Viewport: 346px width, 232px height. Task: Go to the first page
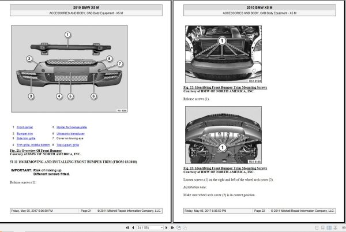pyautogui.click(x=127, y=227)
